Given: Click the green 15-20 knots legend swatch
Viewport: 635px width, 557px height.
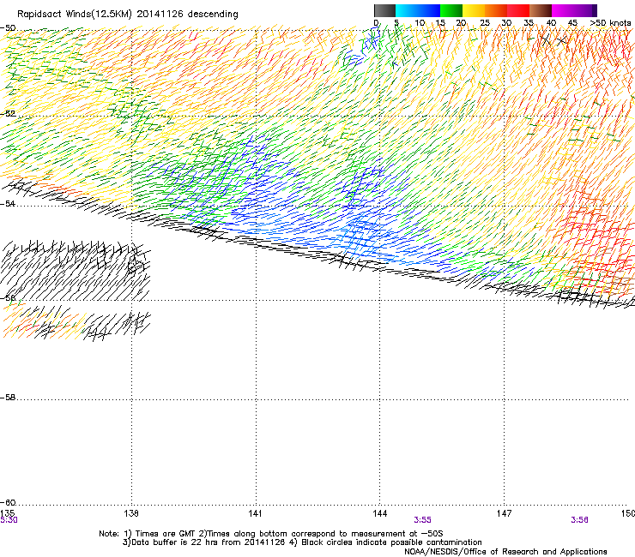Looking at the screenshot, I should pyautogui.click(x=451, y=10).
